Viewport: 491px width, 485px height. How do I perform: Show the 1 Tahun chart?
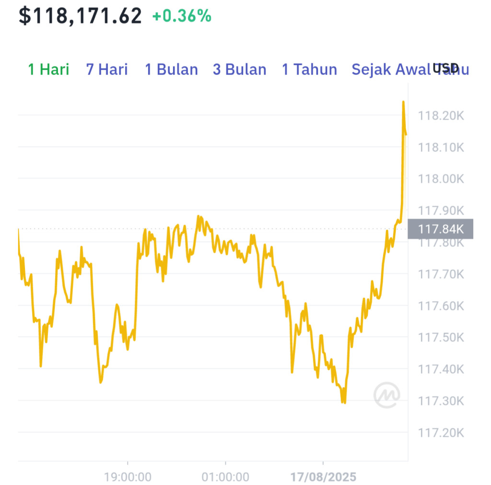[x=309, y=69]
